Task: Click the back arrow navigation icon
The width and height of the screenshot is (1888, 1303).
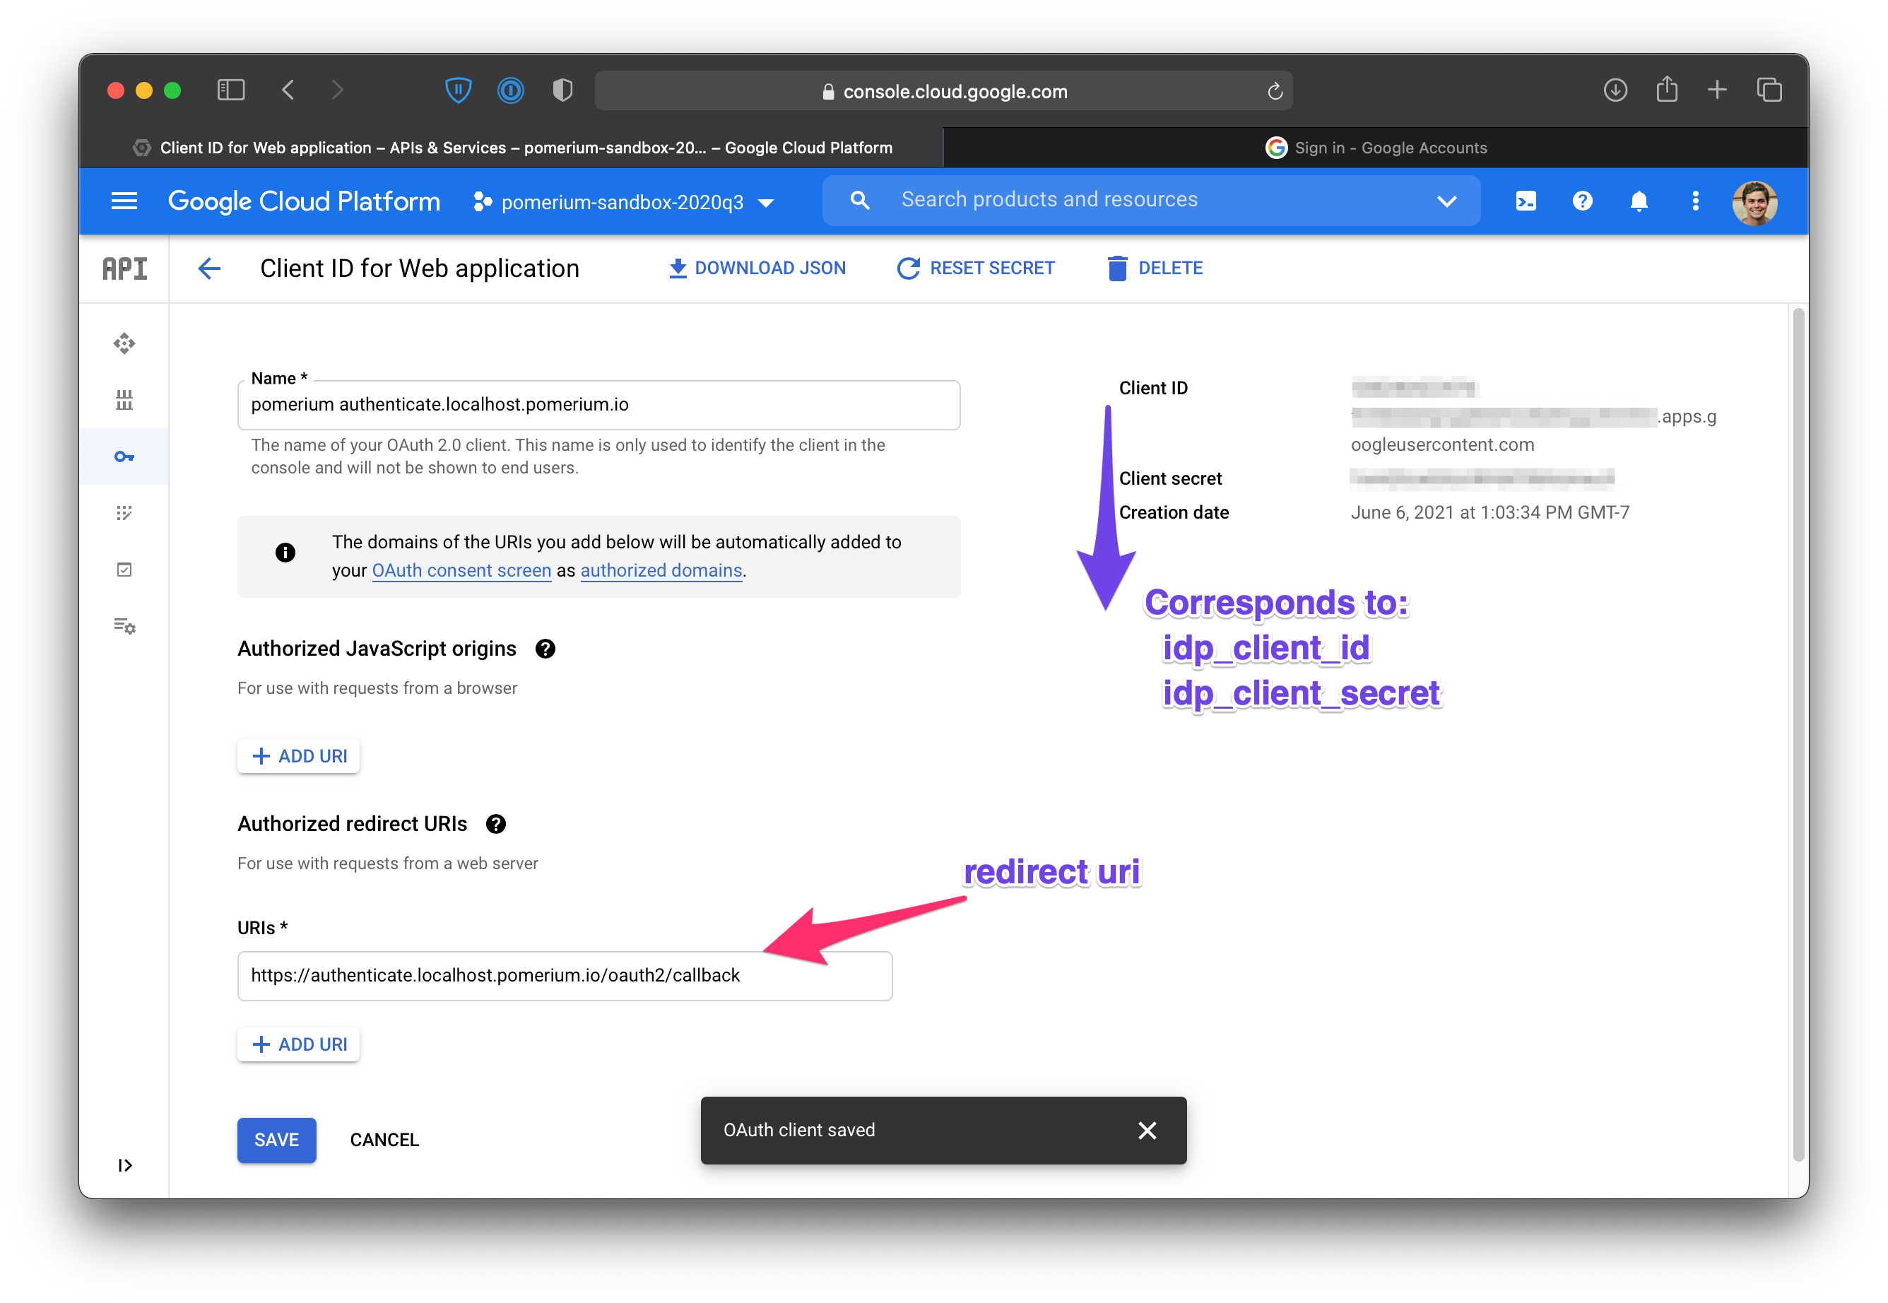Action: 208,267
